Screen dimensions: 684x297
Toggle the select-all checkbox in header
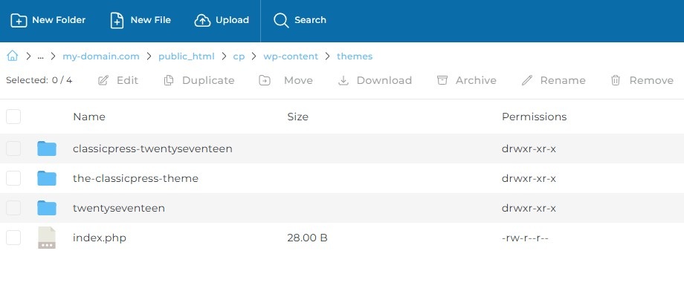(13, 117)
